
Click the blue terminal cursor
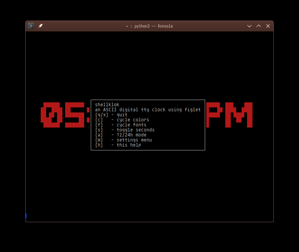pos(26,216)
